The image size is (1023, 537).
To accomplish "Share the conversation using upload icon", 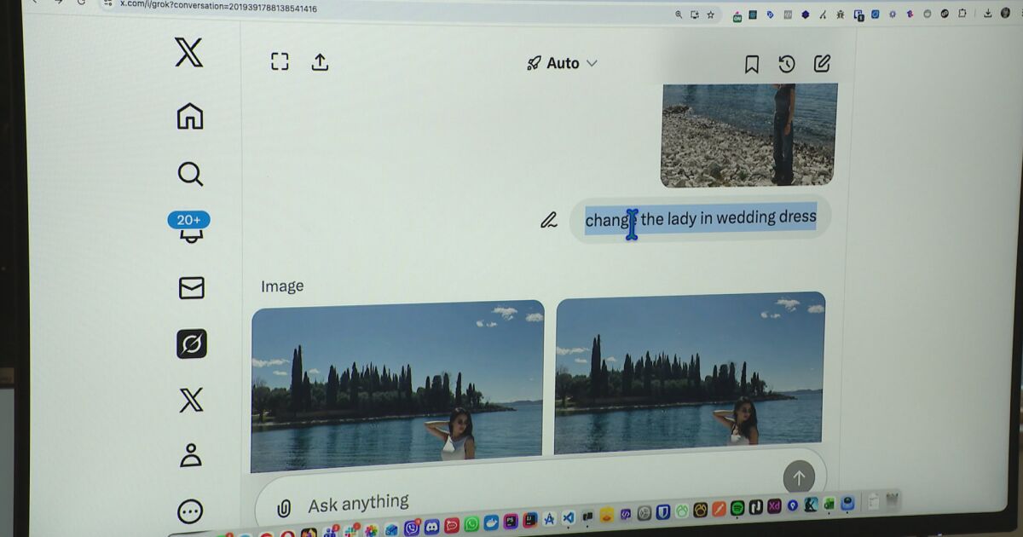I will click(x=320, y=61).
